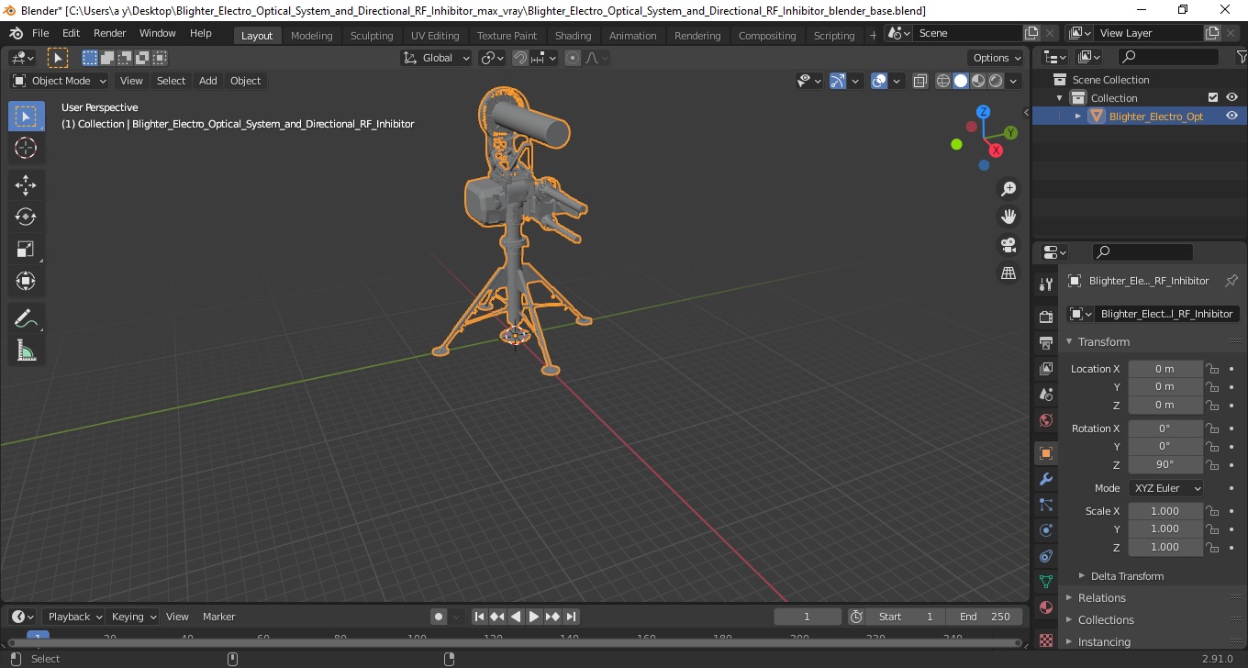Open the File menu
The image size is (1248, 668).
(40, 33)
